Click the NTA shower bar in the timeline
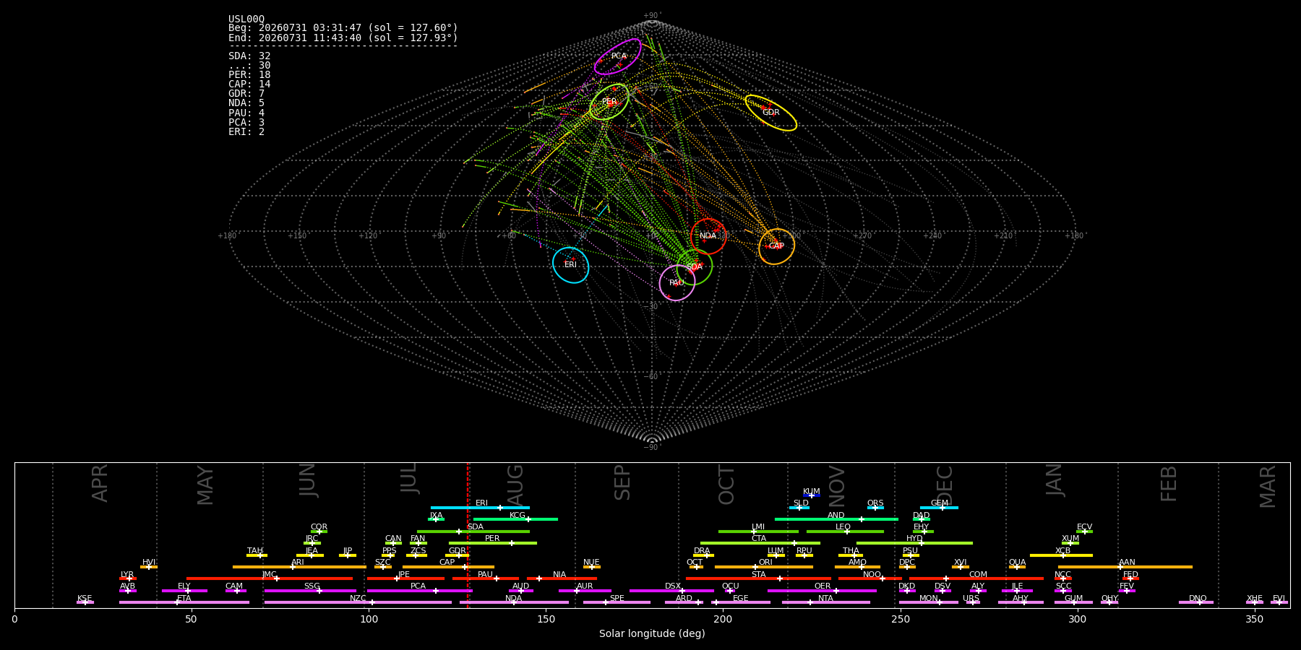Viewport: 1301px width, 650px height. pyautogui.click(x=825, y=602)
